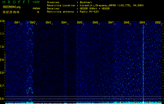Select the filename 2602260940.png
Screen dimensions: 164x104
point(12,7)
